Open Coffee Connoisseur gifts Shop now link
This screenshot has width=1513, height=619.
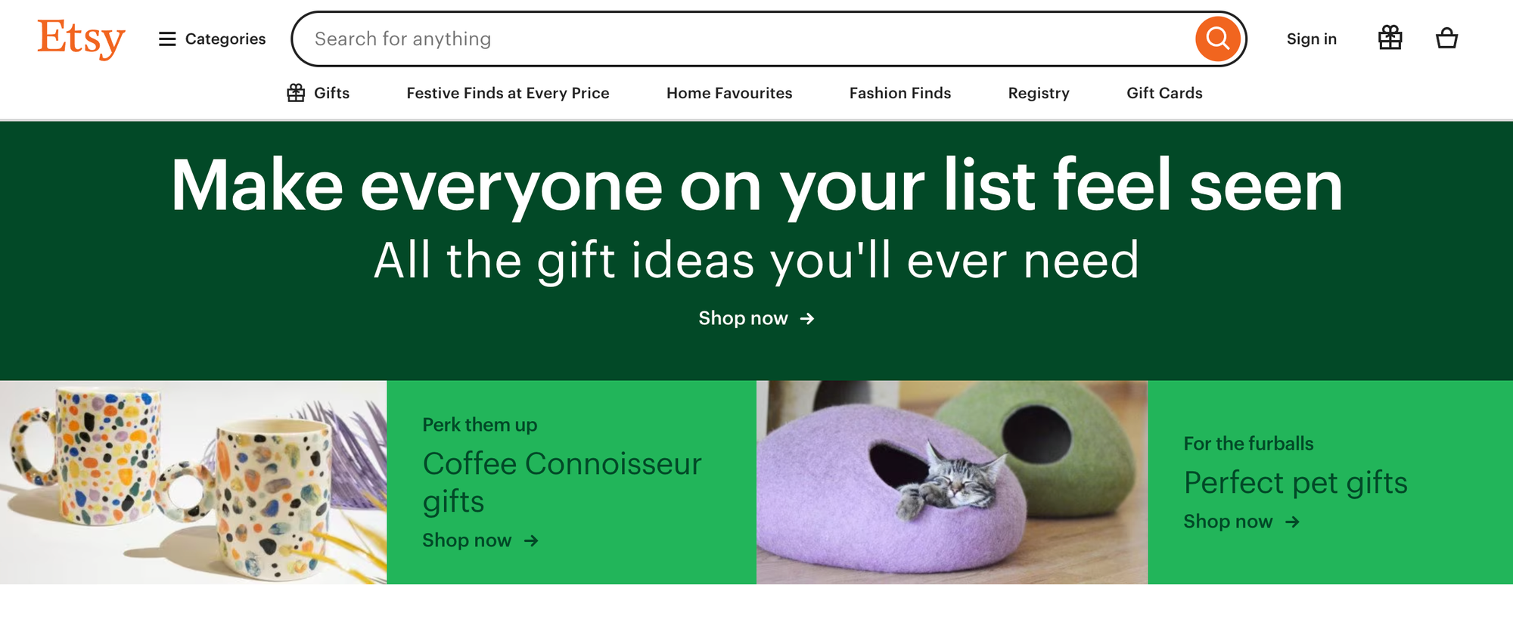click(x=467, y=540)
